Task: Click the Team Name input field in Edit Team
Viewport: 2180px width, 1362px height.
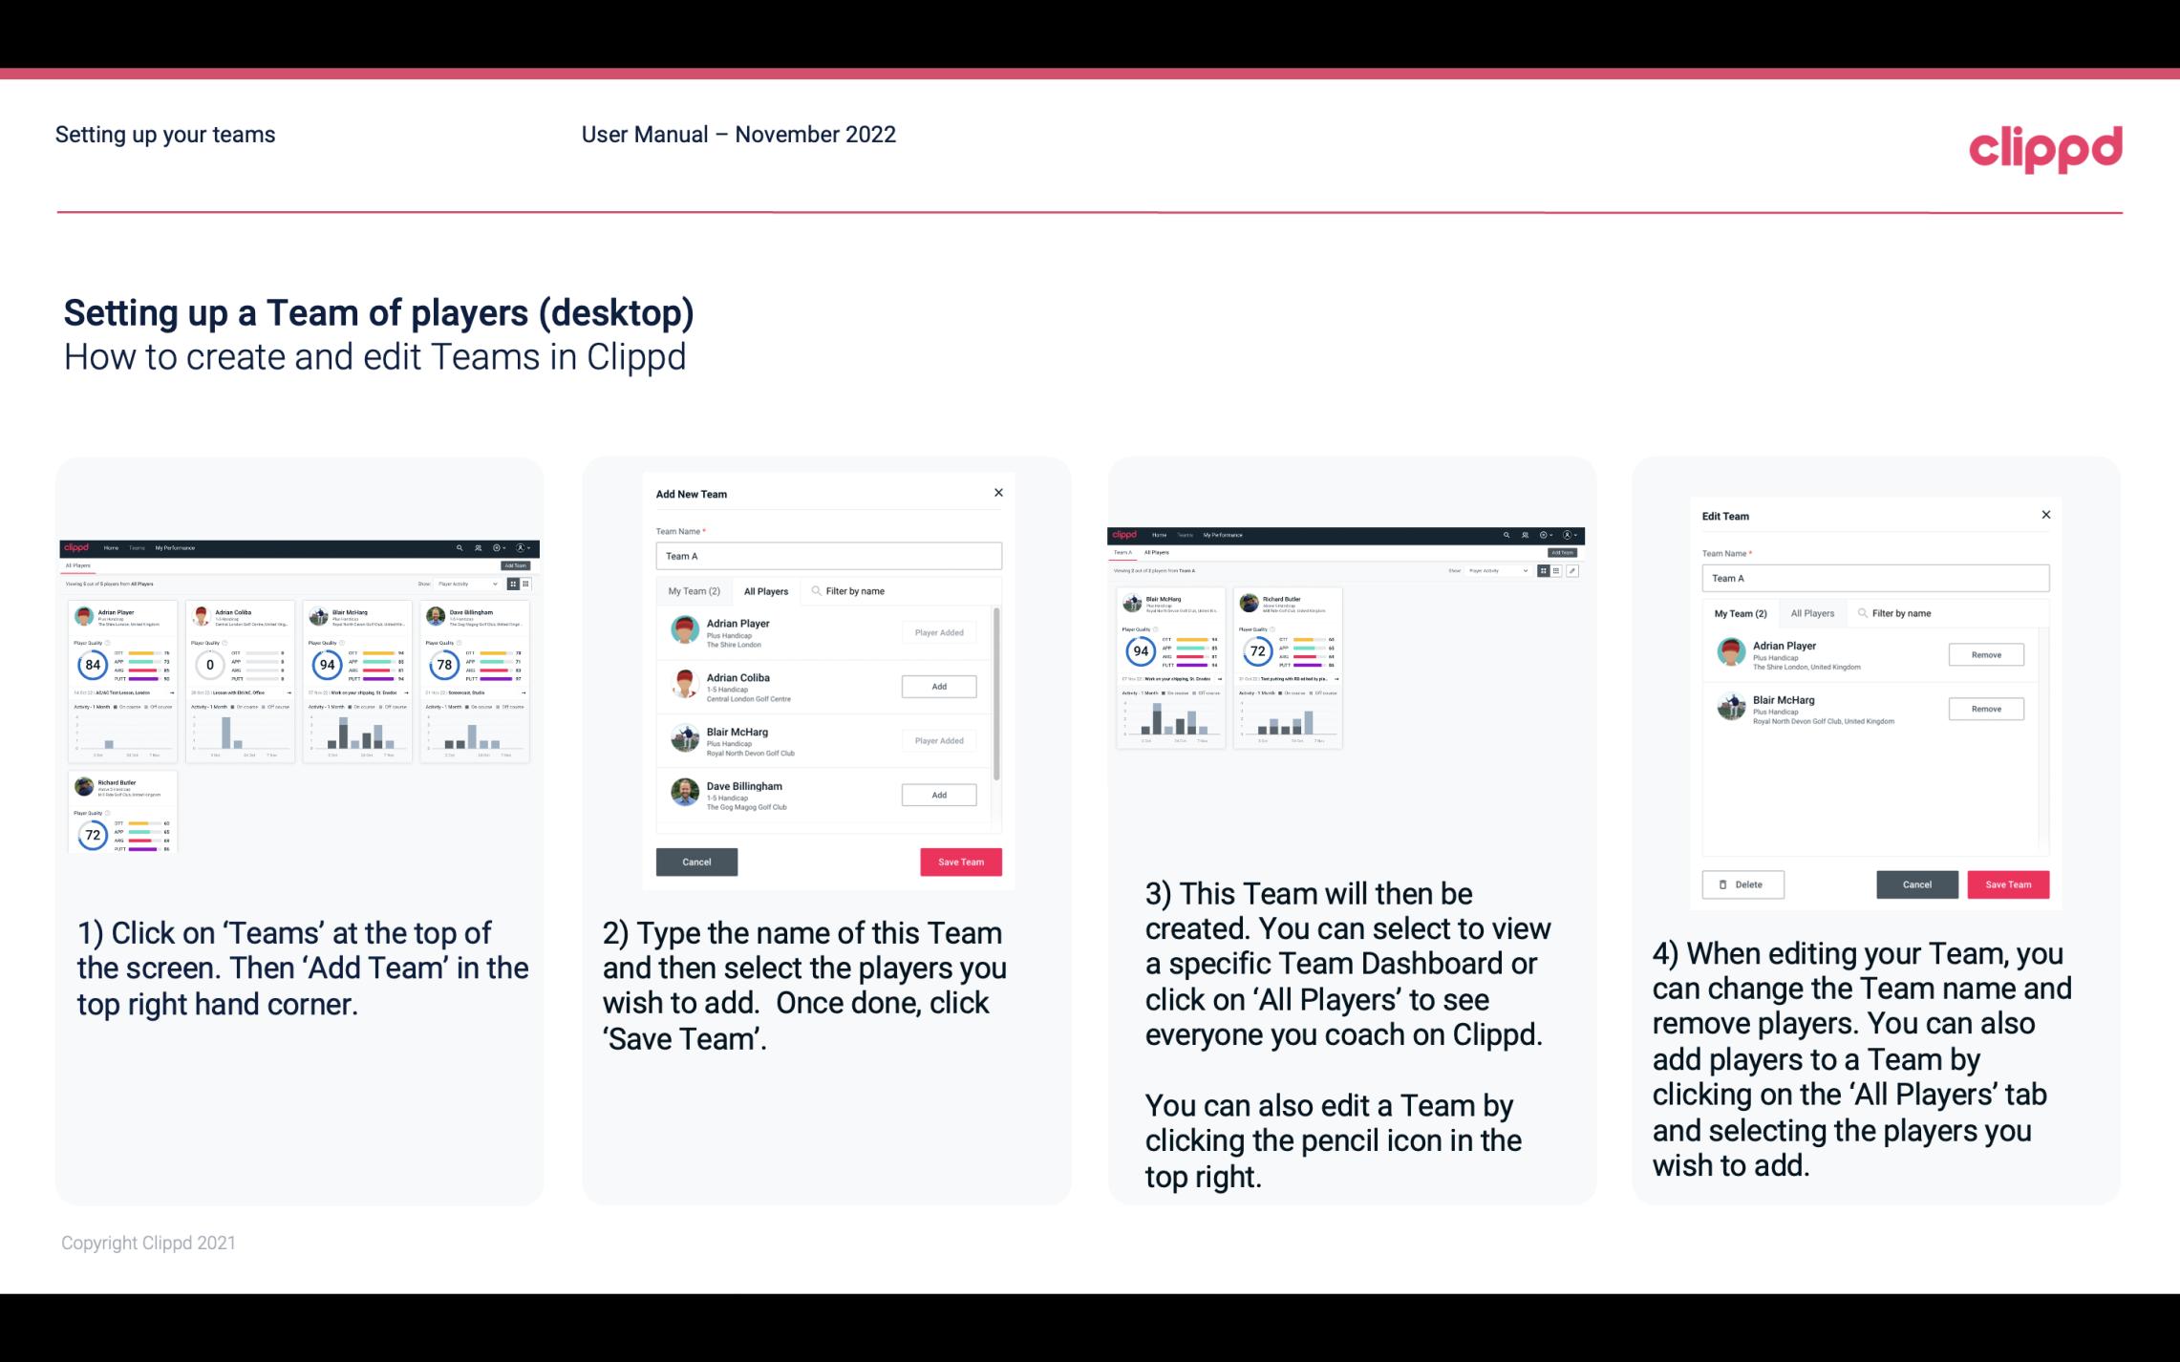Action: click(x=1872, y=578)
